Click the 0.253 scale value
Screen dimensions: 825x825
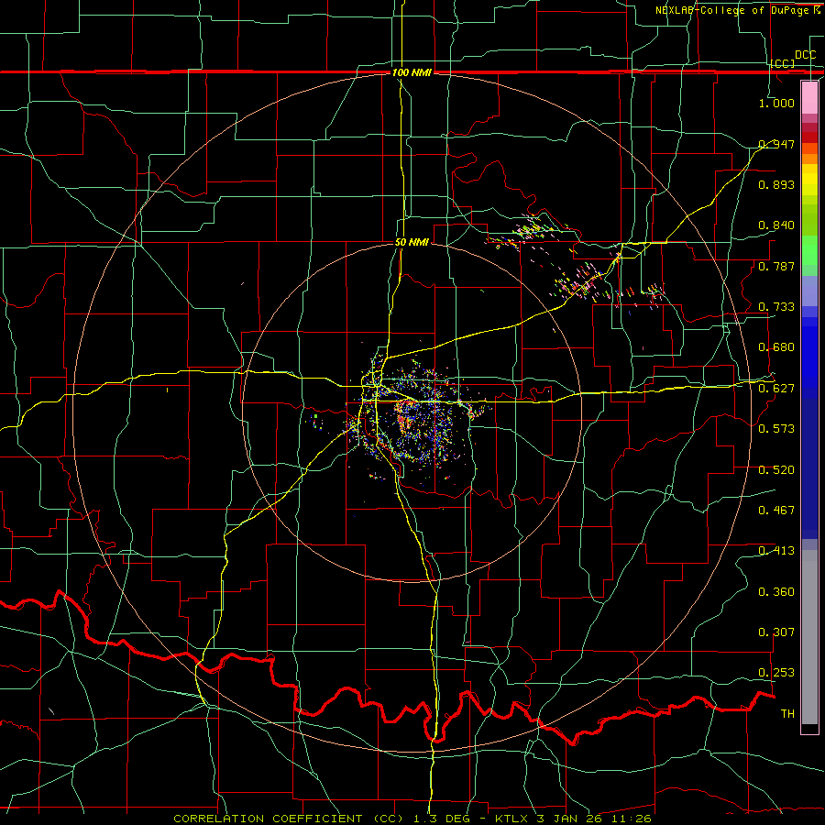(x=776, y=673)
